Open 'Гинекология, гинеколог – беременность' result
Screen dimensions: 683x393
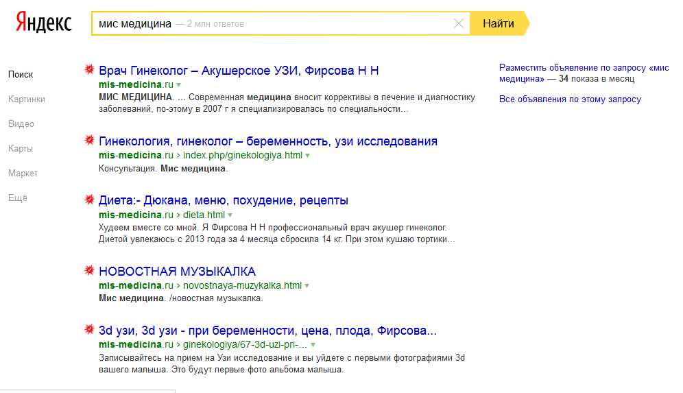(x=268, y=141)
